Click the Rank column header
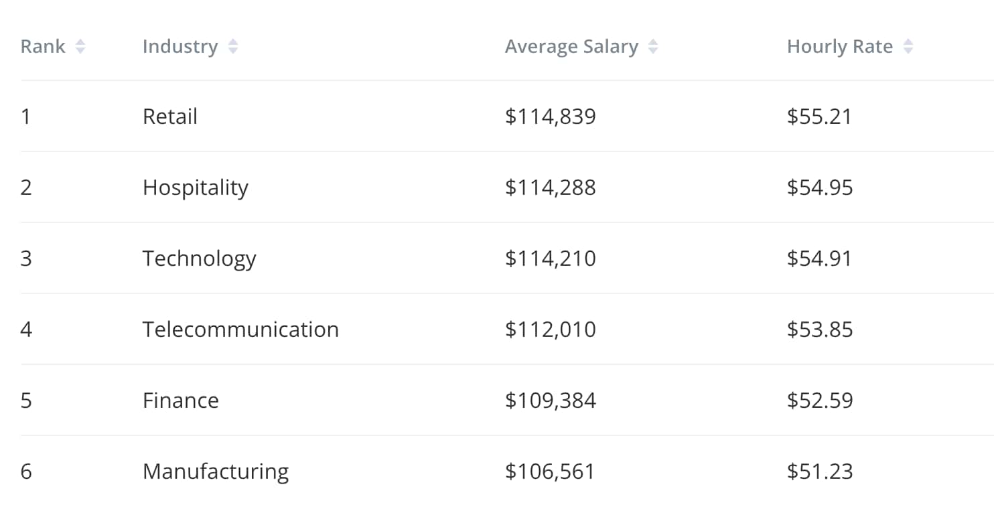This screenshot has width=994, height=505. pos(43,47)
